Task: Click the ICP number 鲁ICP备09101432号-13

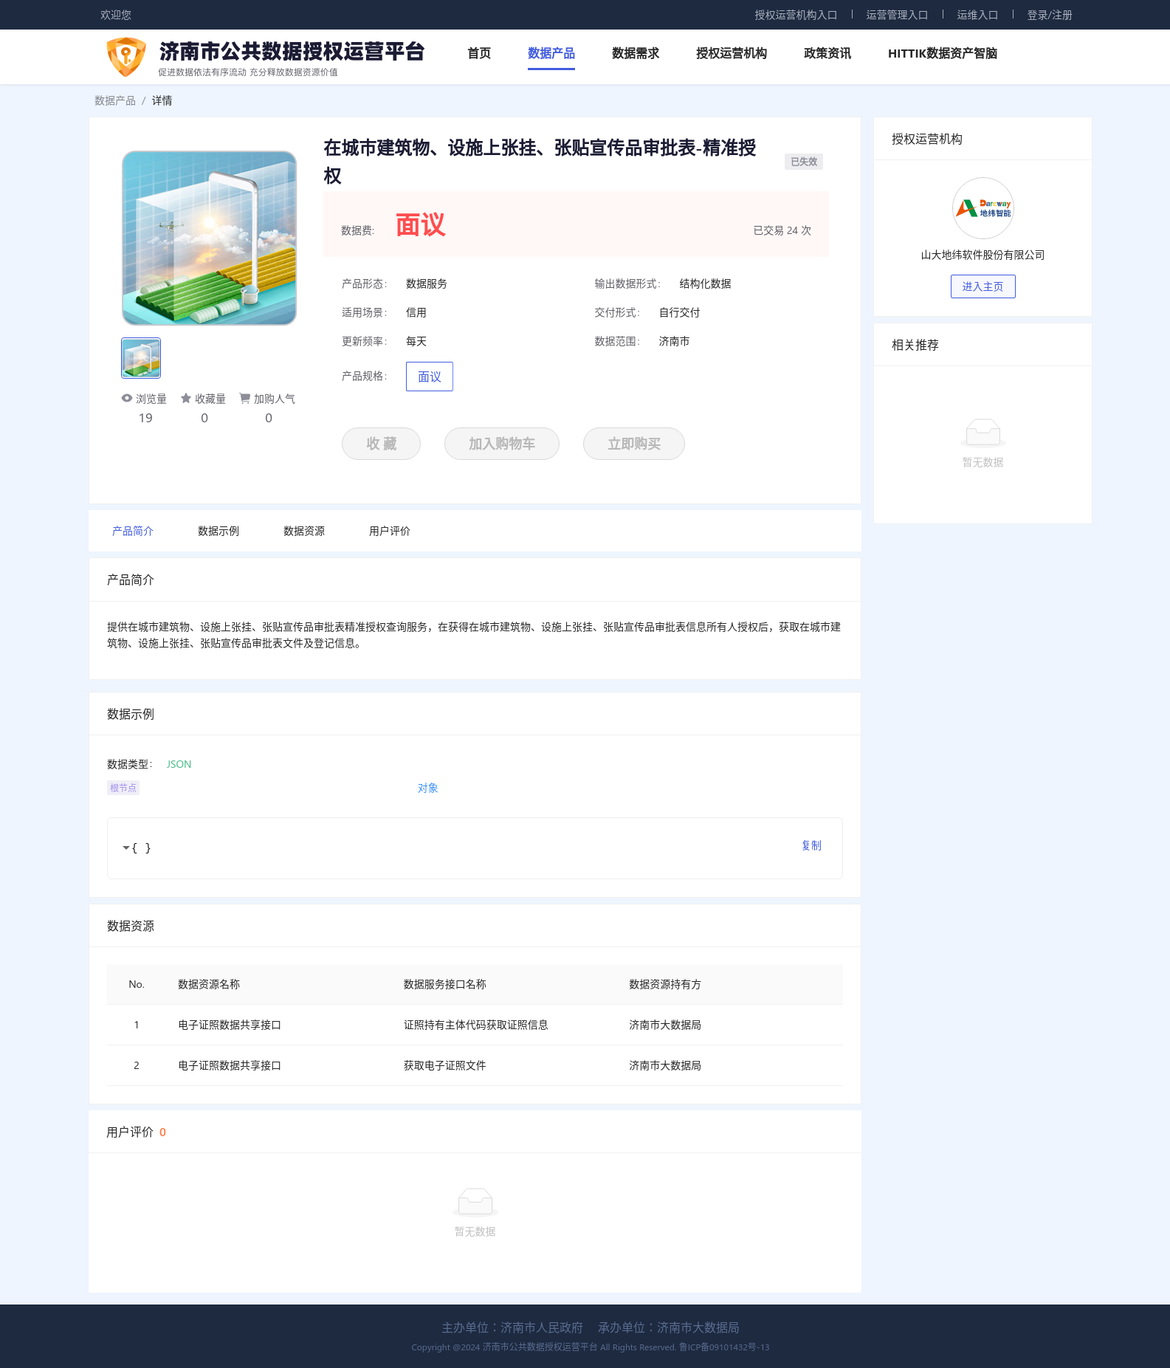Action: coord(724,1347)
